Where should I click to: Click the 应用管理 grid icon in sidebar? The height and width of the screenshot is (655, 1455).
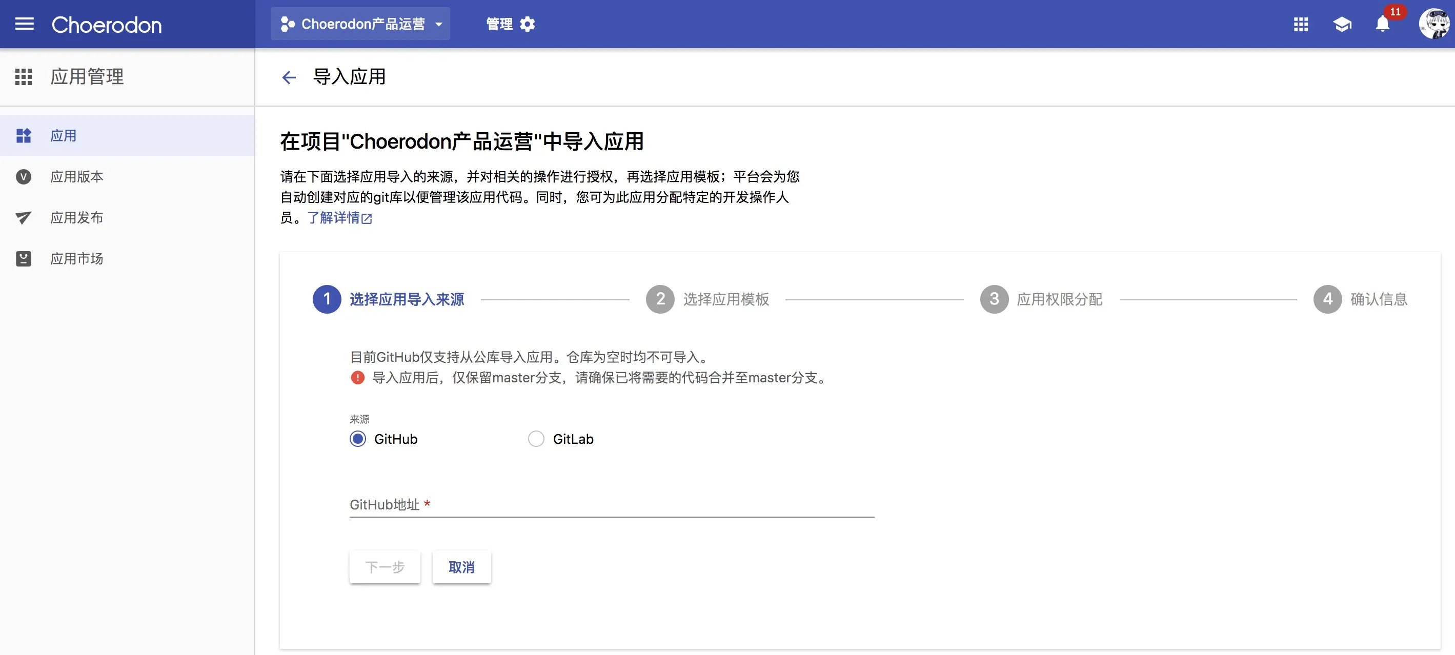[x=24, y=77]
